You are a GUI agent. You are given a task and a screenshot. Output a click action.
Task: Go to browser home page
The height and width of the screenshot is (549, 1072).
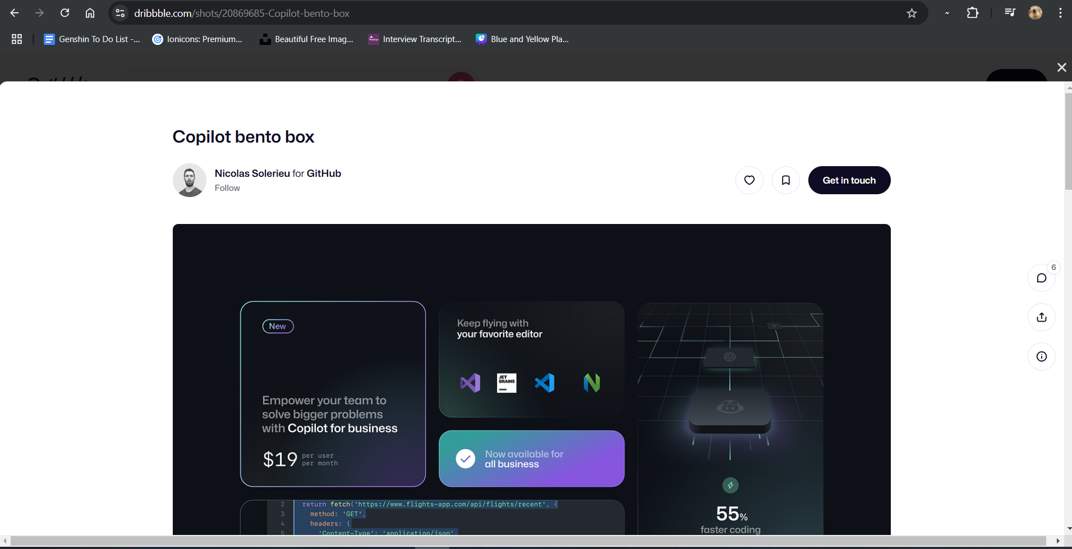coord(90,13)
